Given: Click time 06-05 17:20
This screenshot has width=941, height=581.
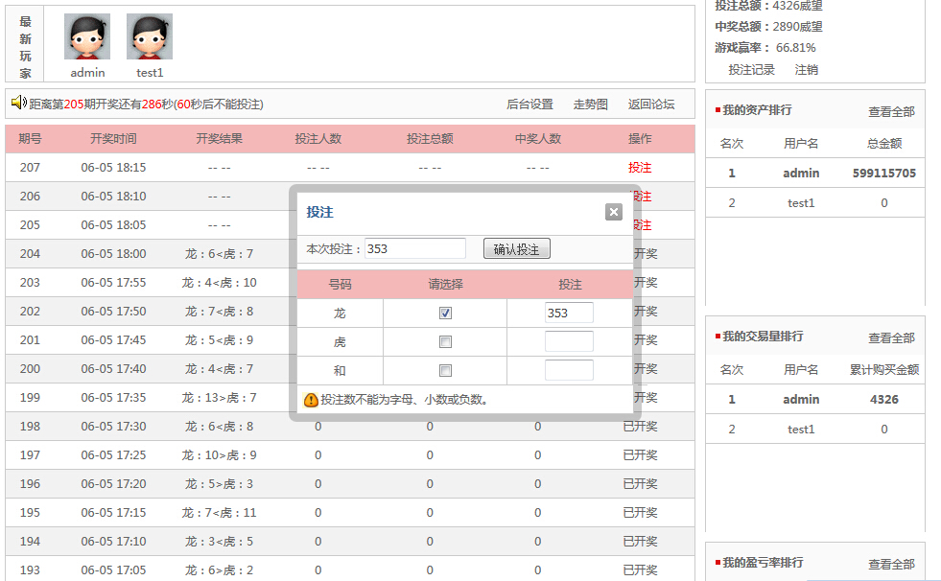Looking at the screenshot, I should click(113, 484).
